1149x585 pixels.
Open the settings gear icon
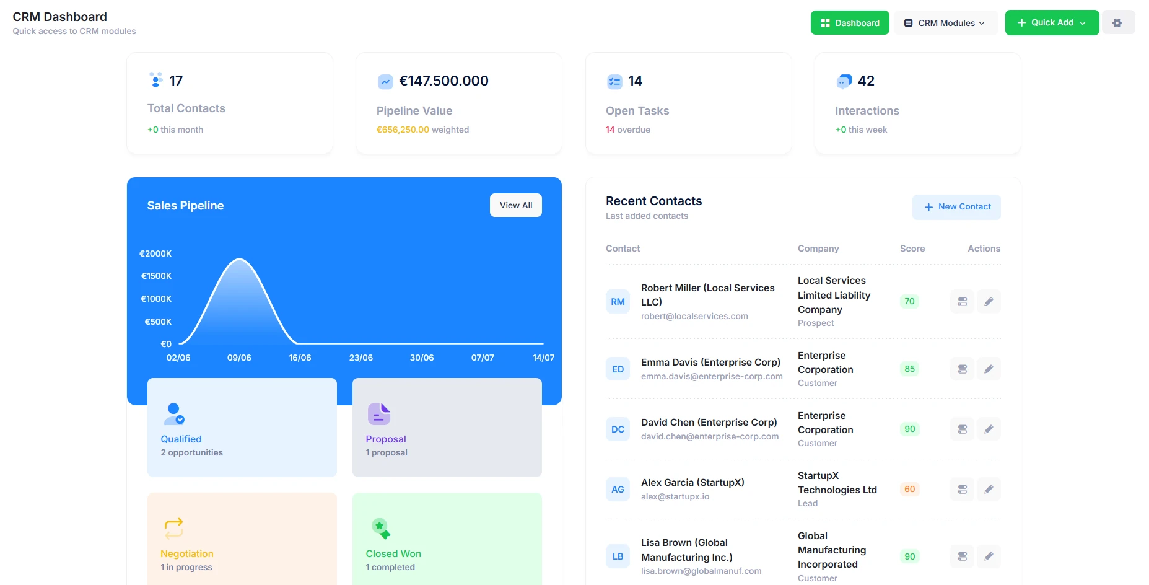click(1117, 23)
